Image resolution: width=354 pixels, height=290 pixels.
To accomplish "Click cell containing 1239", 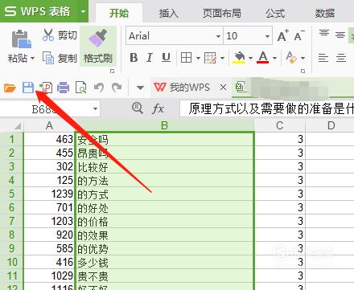I will (x=49, y=194).
